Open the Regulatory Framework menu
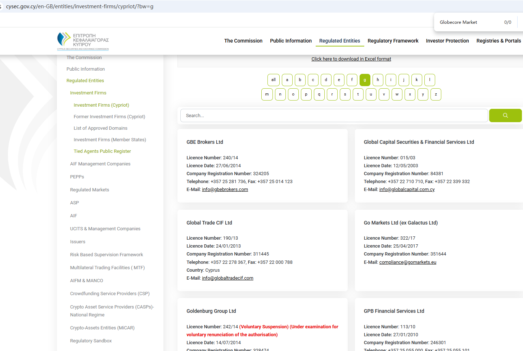This screenshot has height=351, width=523. coord(393,41)
